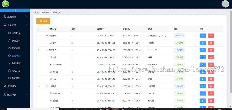This screenshot has height=110, width=232.
Task: Edit the 外用及器具 subcategory row
Action: pyautogui.click(x=203, y=65)
